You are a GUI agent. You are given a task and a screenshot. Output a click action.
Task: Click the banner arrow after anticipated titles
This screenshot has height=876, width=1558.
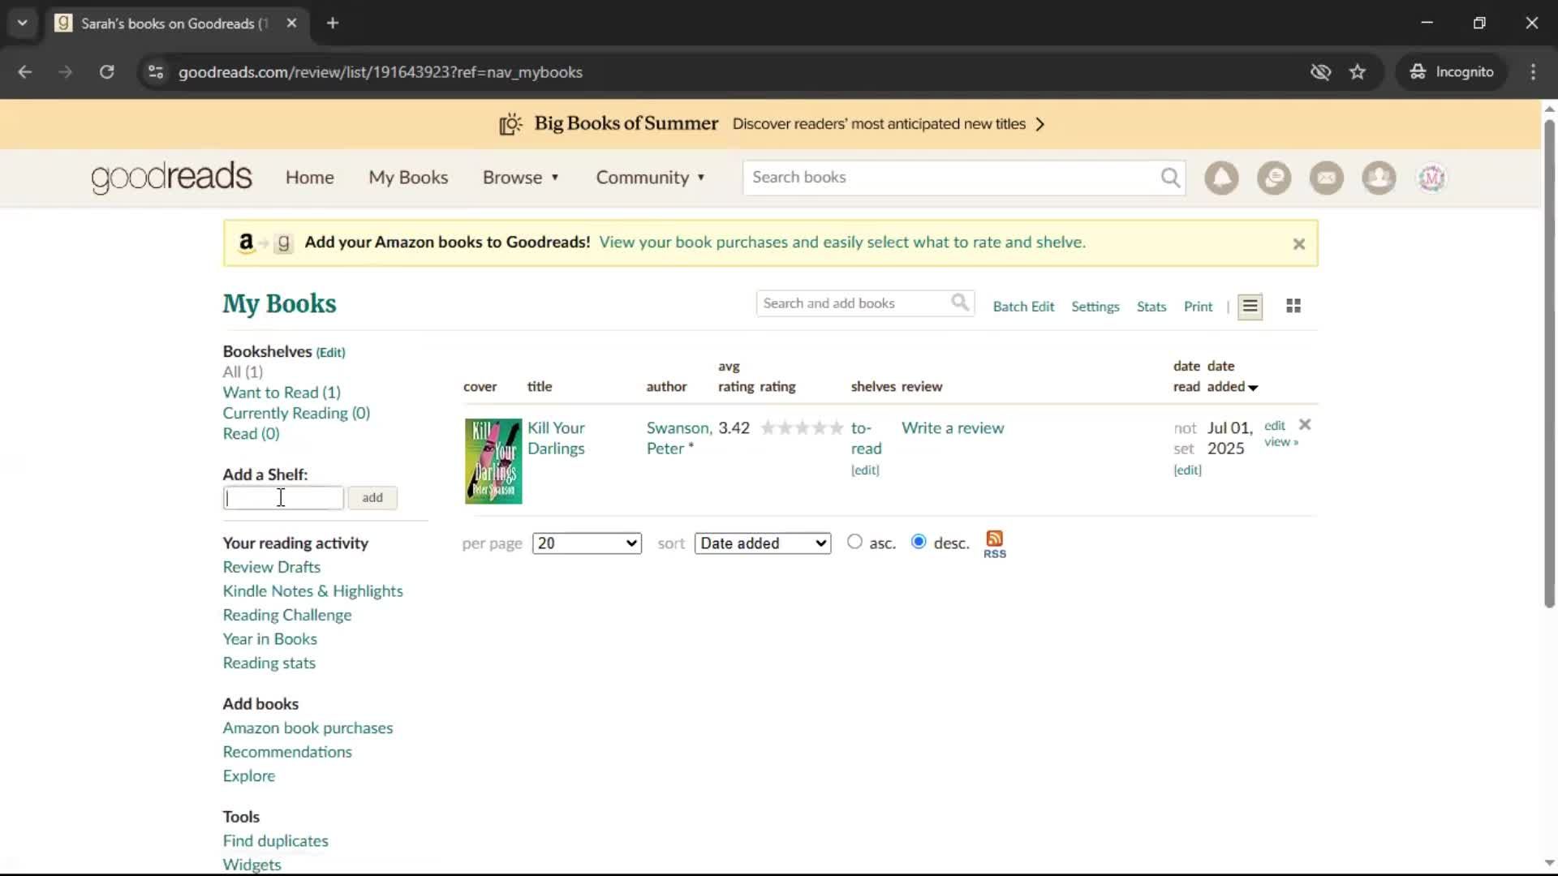tap(1040, 124)
